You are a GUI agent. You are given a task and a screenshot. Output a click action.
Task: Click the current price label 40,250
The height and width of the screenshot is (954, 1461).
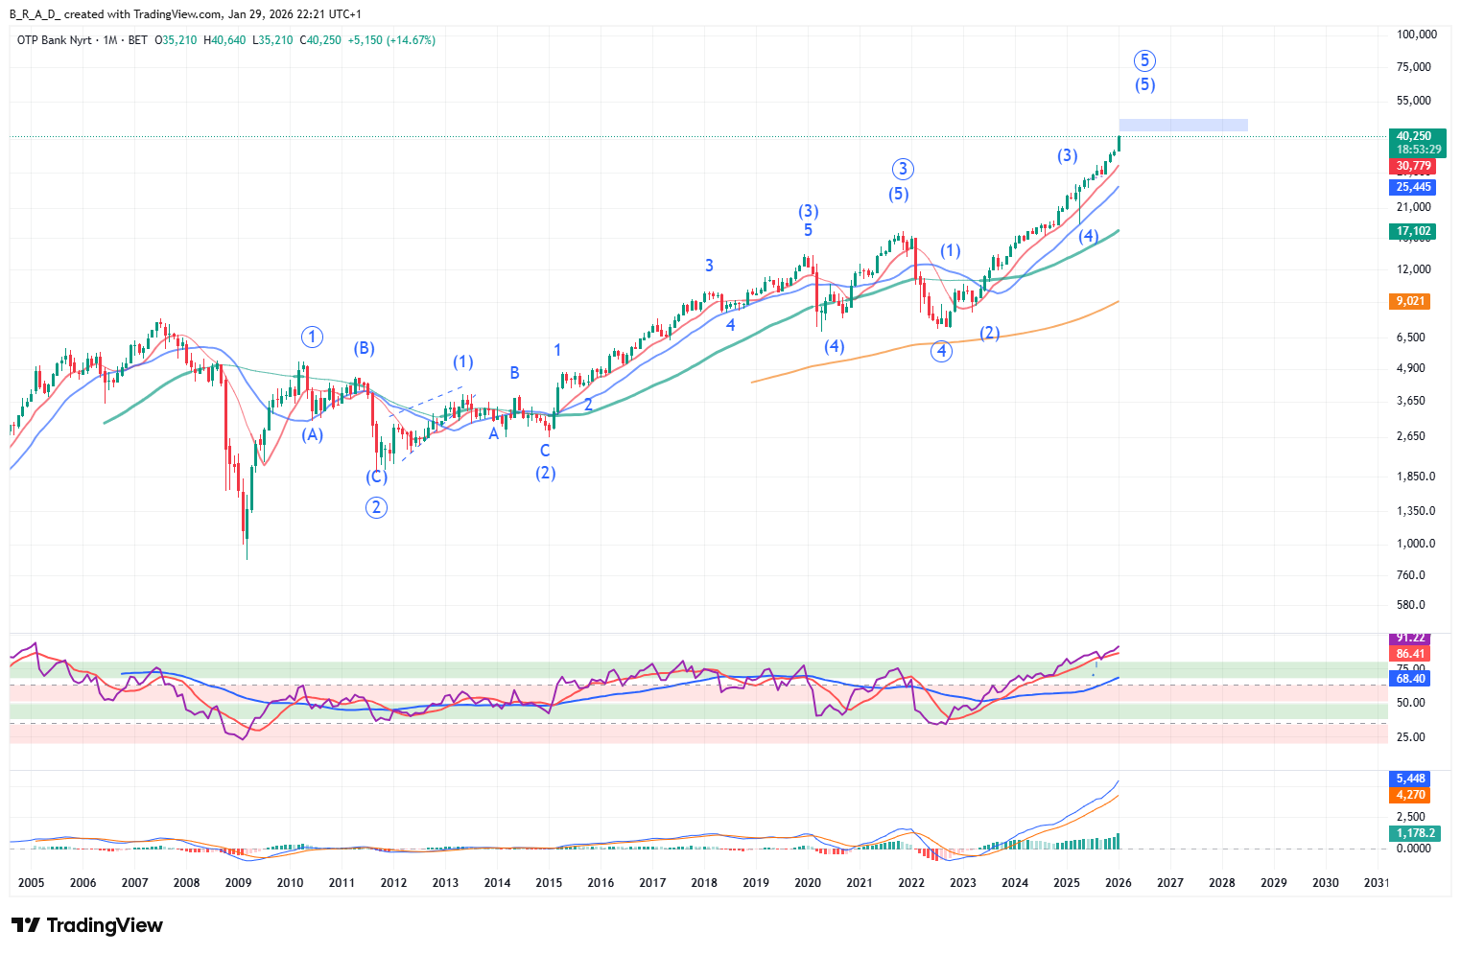pos(1415,136)
